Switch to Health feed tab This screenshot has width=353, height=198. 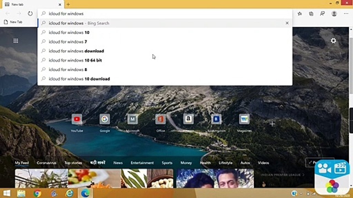(x=205, y=163)
